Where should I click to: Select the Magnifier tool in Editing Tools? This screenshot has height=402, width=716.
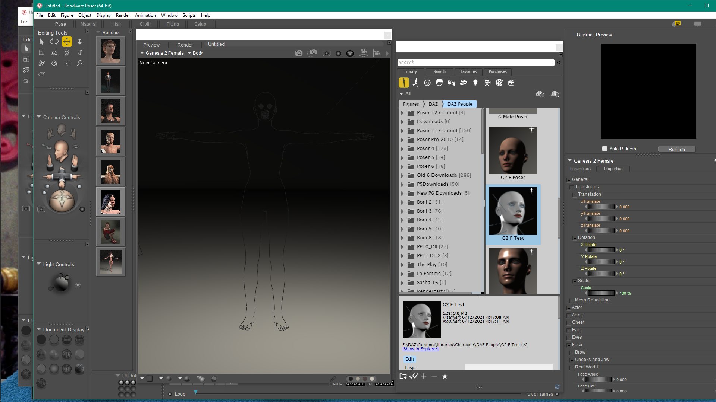[x=79, y=63]
